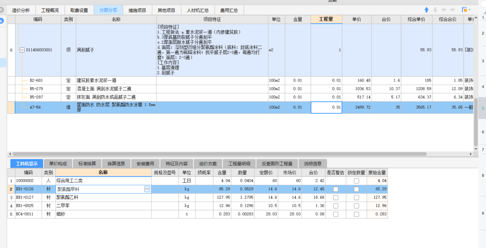Open the 人材机汇总 tab
Image resolution: width=486 pixels, height=248 pixels.
198,10
